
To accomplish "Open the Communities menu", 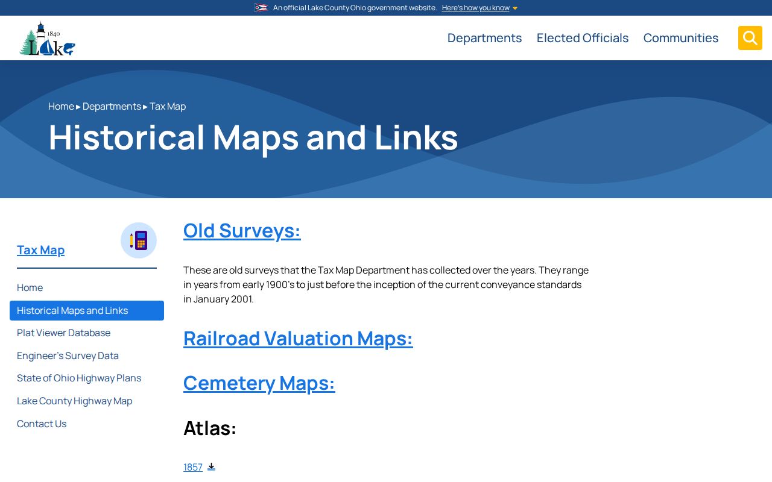I will coord(681,38).
